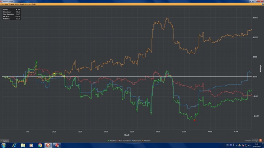264x148 pixels.
Task: Open Google Chrome from taskbar
Action: [40, 145]
